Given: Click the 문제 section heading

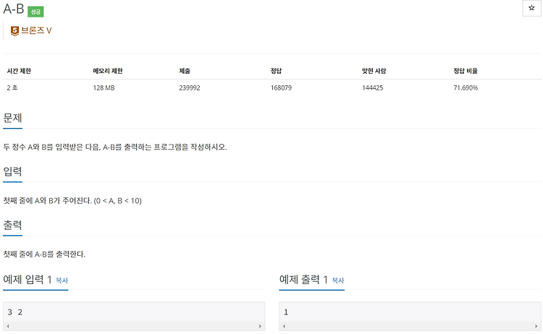Looking at the screenshot, I should pyautogui.click(x=12, y=118).
